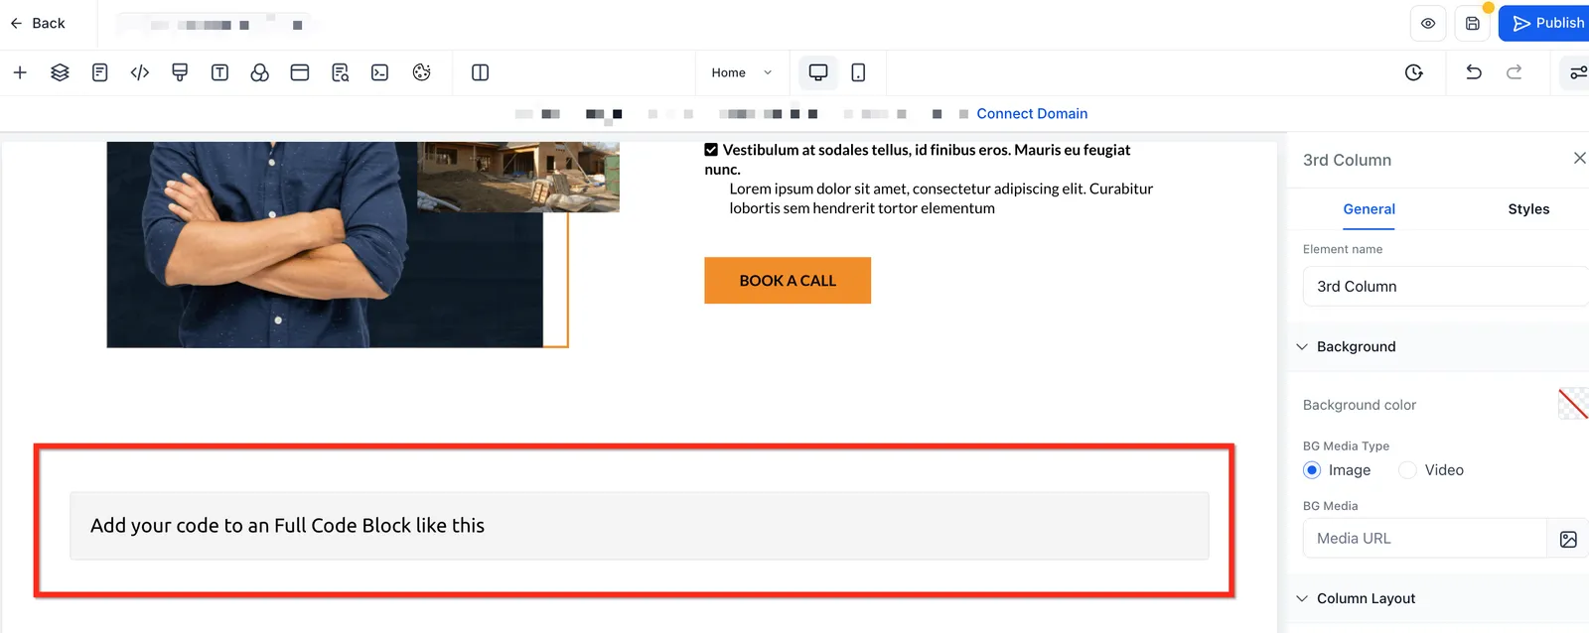Click the cookie consent icon in toolbar
1589x633 pixels.
click(x=421, y=72)
